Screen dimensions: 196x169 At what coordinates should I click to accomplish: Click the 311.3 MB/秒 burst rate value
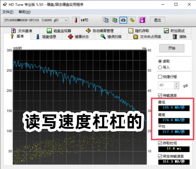[x=174, y=162]
